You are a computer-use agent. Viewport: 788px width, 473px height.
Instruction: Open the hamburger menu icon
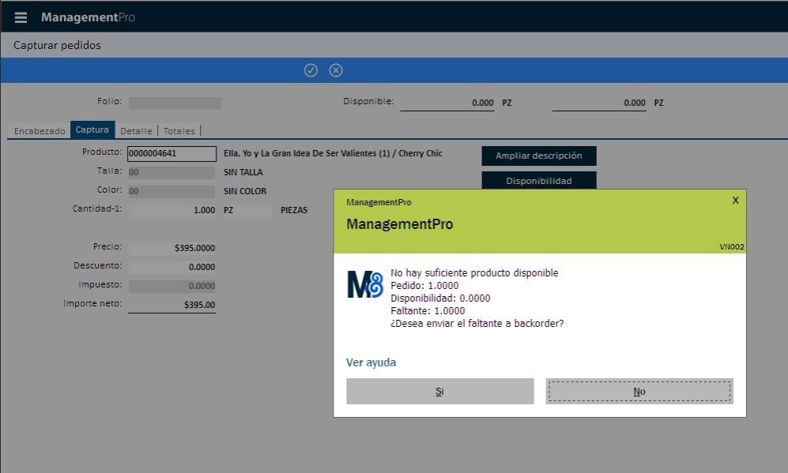[x=21, y=17]
